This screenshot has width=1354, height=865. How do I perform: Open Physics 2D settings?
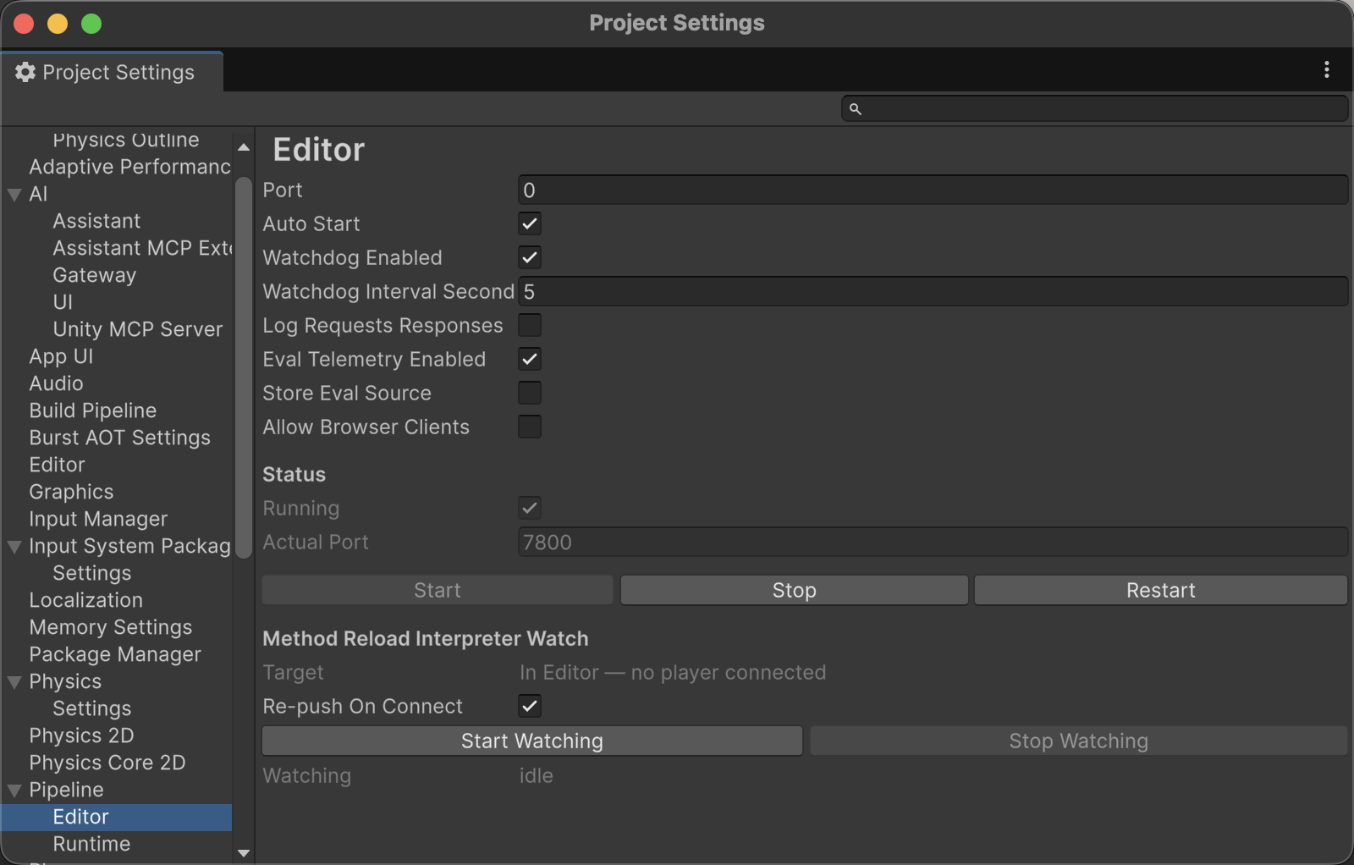(x=81, y=736)
